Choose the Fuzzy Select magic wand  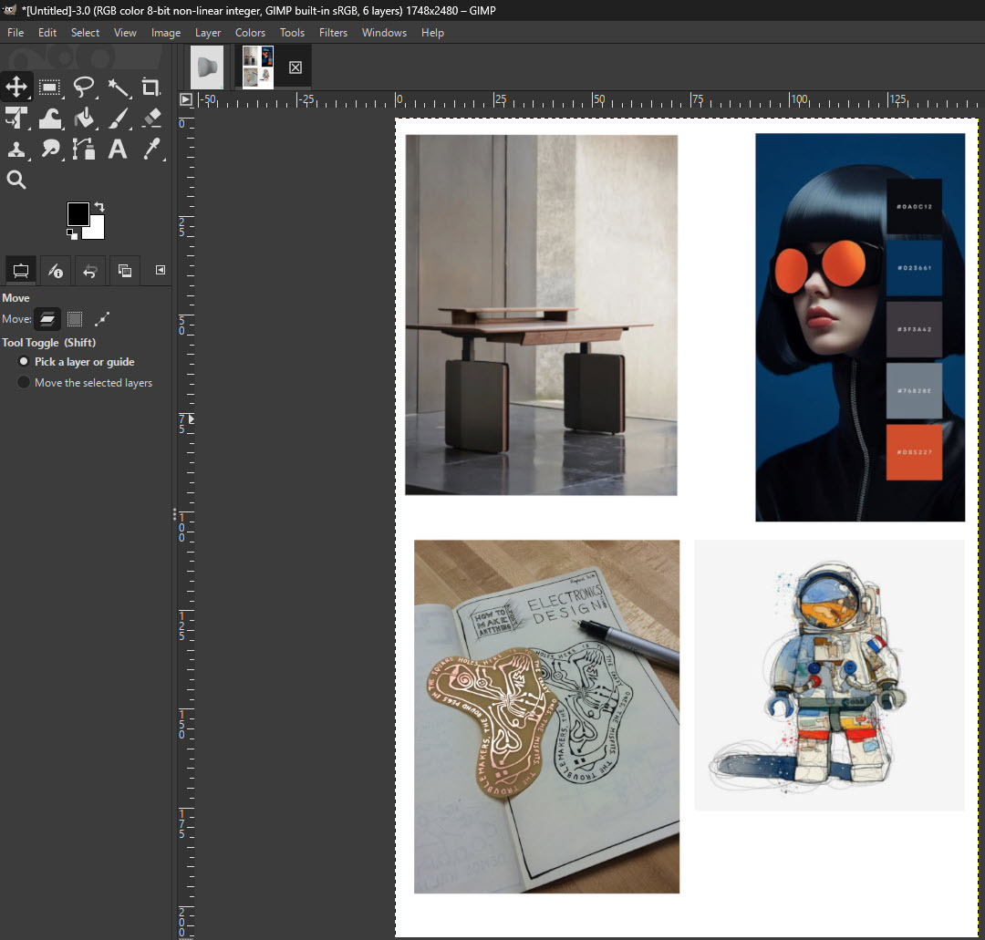[x=117, y=87]
